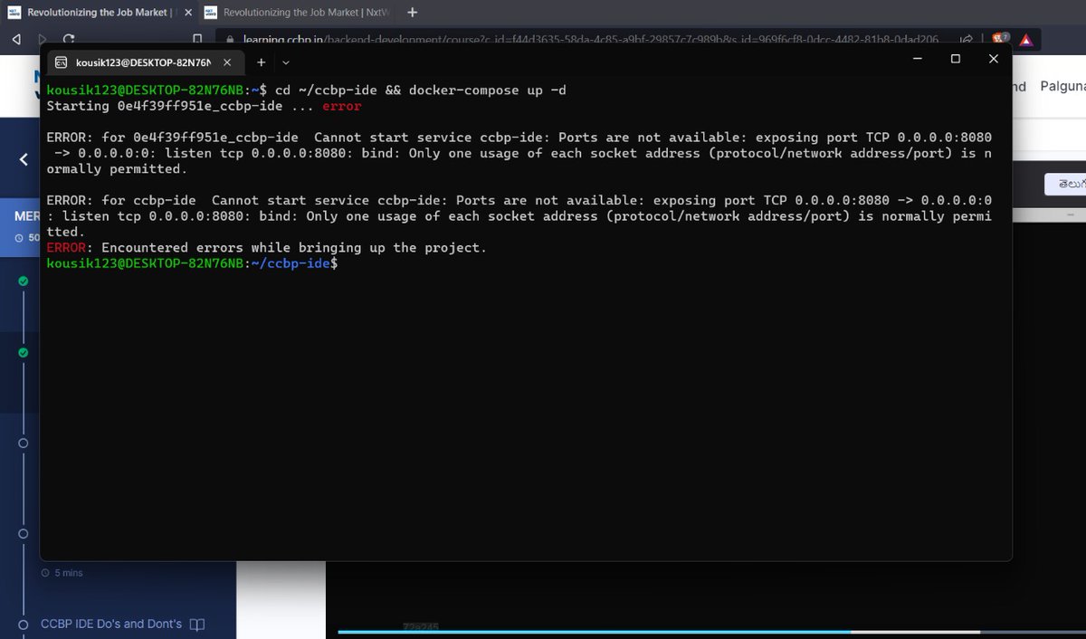Screen dimensions: 1086x639
Task: Open Brave Rewards triangle icon
Action: tap(1026, 40)
